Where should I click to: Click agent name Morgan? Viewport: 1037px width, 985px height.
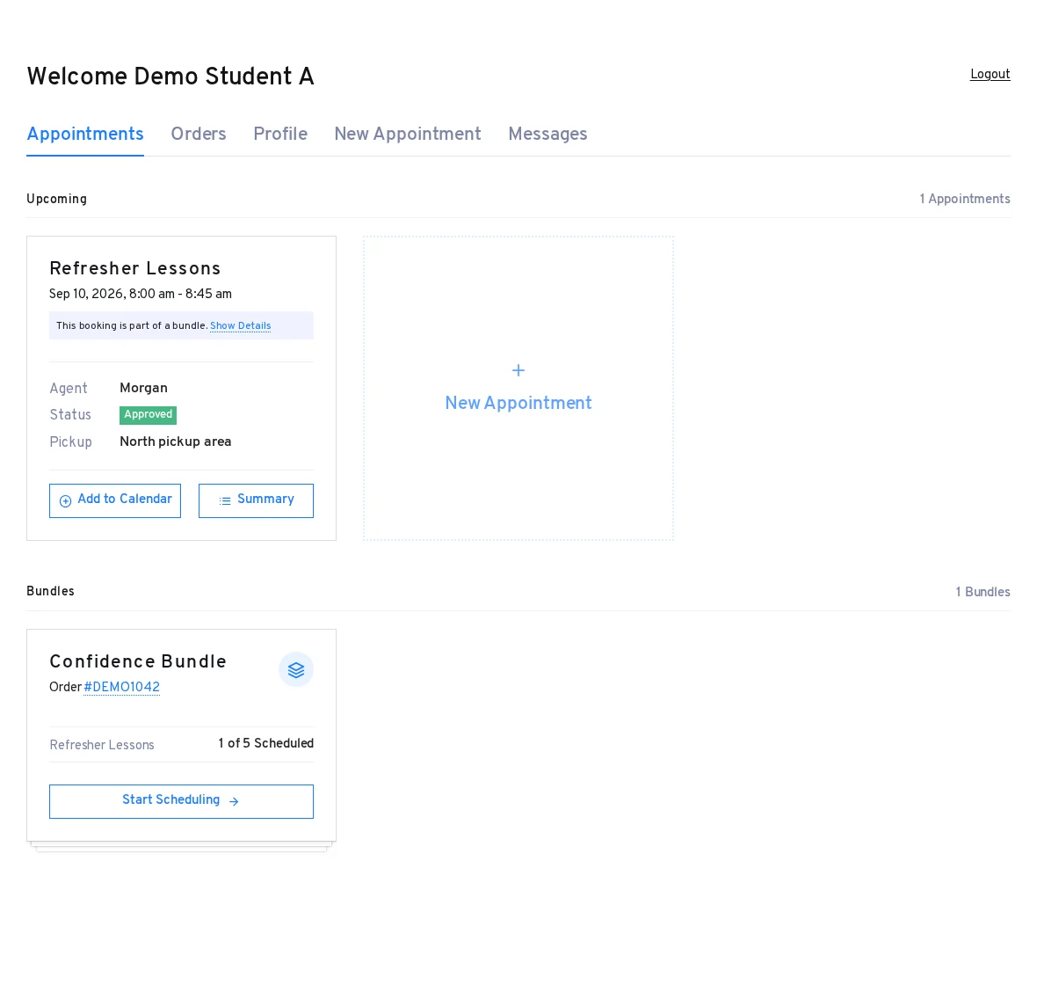pos(143,388)
